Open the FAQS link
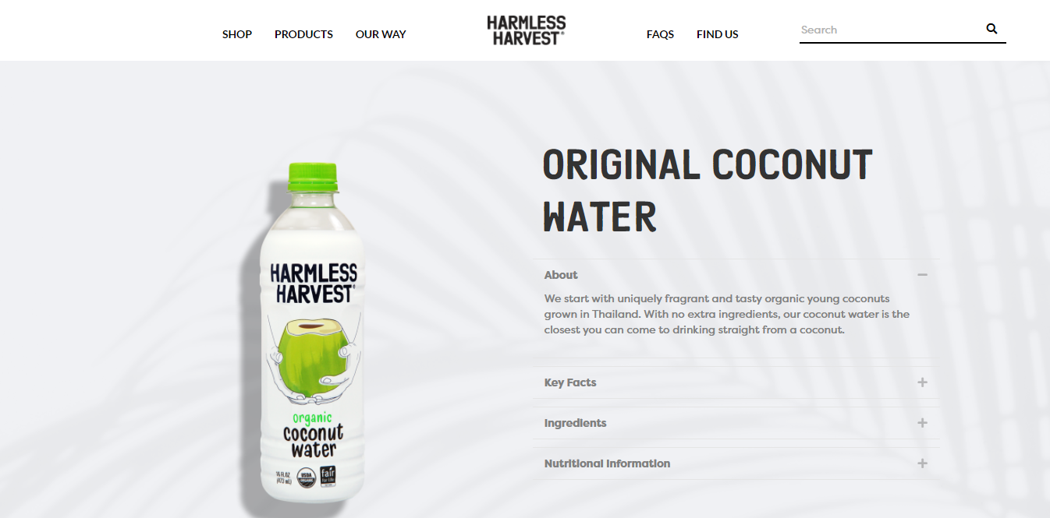This screenshot has width=1050, height=518. pos(660,34)
